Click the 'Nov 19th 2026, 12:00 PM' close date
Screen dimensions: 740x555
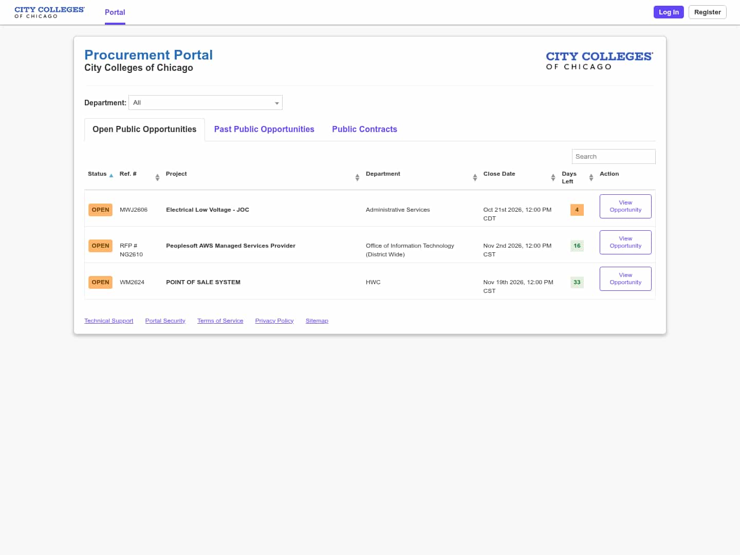[518, 286]
